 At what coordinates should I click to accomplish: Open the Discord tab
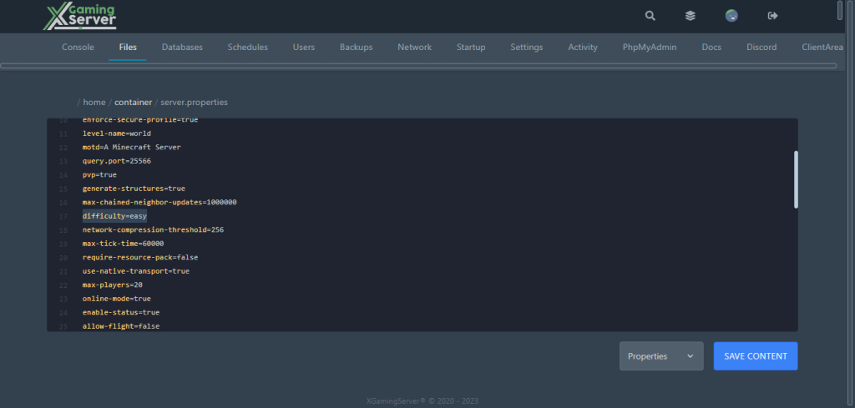[x=761, y=48]
